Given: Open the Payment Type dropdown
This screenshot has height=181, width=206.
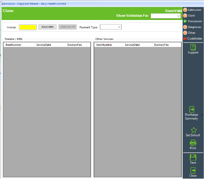Looking at the screenshot, I should (x=111, y=27).
